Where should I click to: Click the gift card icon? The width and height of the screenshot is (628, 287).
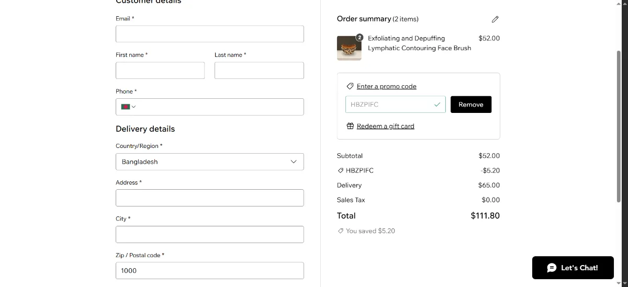350,126
